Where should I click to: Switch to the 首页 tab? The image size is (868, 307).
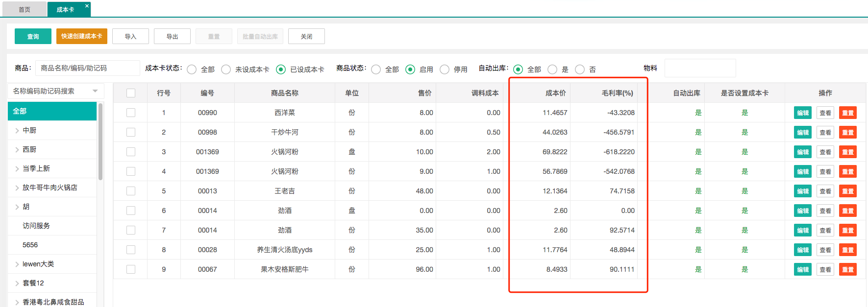tap(25, 9)
